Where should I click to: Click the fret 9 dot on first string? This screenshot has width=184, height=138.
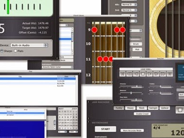tap(94, 30)
